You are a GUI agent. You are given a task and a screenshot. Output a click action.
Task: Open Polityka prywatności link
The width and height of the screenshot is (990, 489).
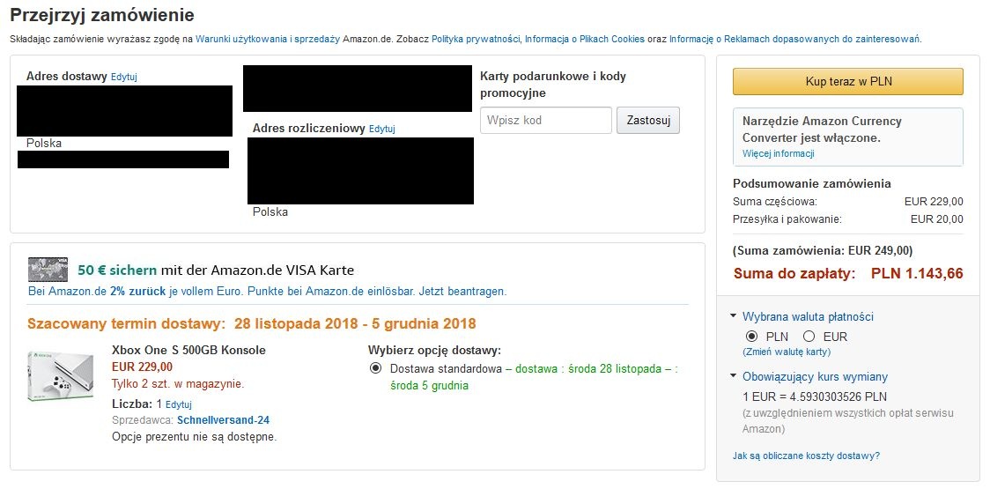pos(476,39)
